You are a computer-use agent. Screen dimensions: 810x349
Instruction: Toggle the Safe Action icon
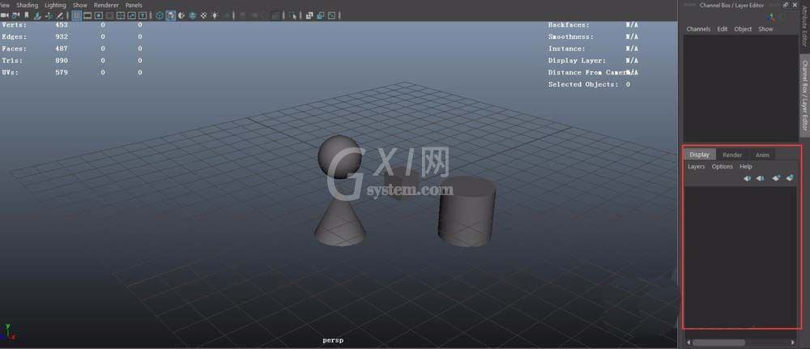pyautogui.click(x=132, y=15)
